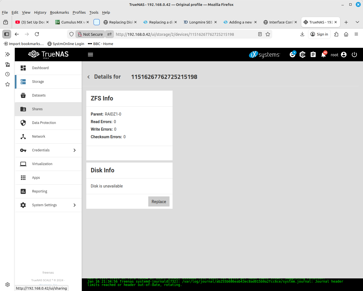
Task: Toggle the hamburger sidebar menu icon
Action: coord(90,55)
